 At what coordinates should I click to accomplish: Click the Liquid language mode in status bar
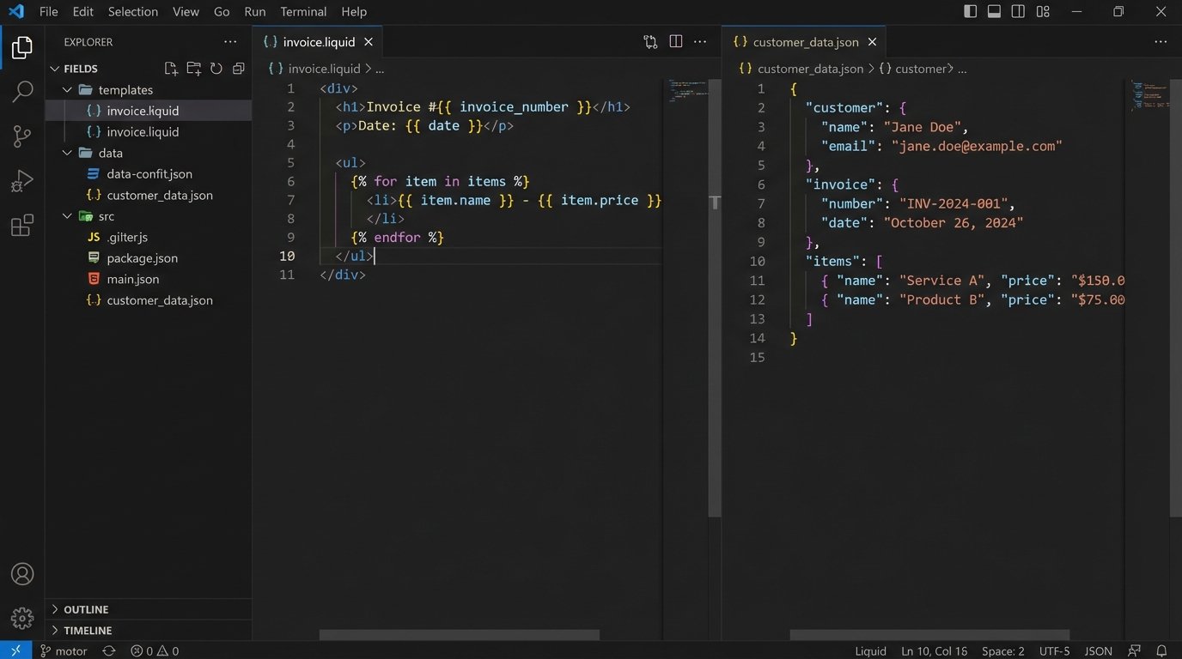tap(870, 651)
